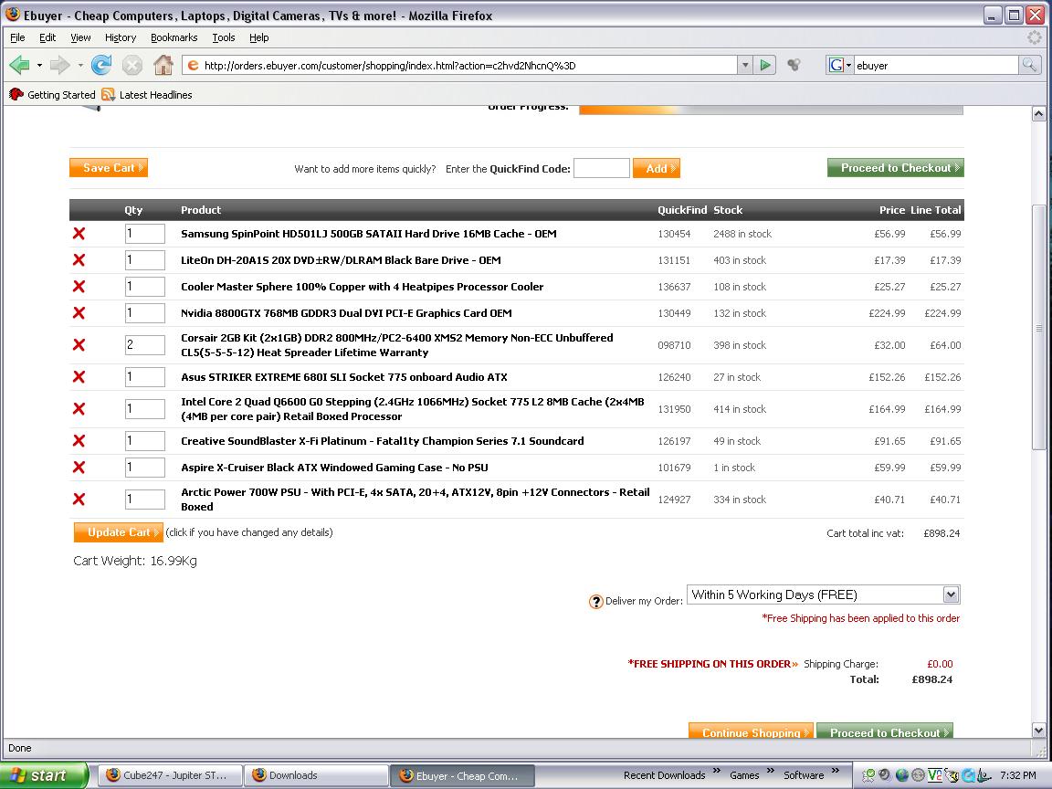
Task: Open delivery help question mark icon
Action: [x=595, y=602]
